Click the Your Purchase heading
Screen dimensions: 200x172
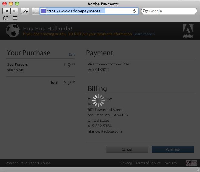tap(28, 53)
